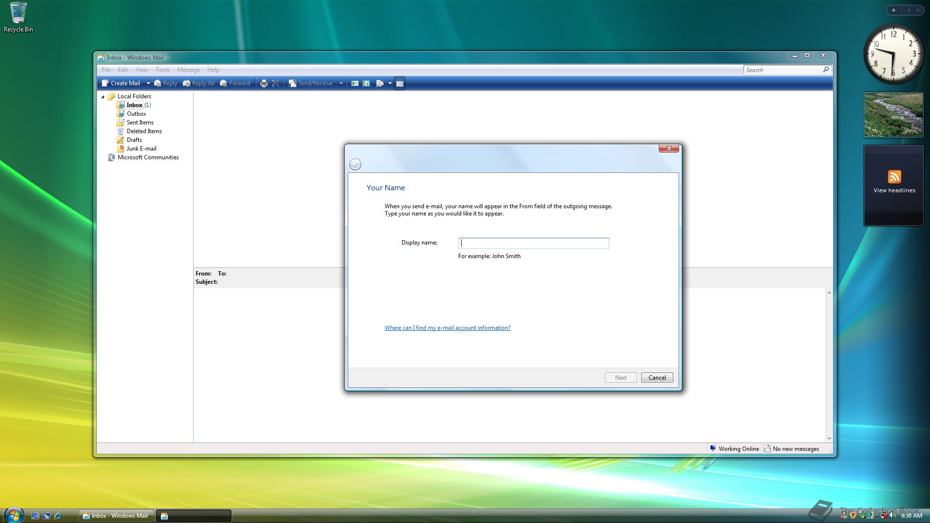Click the Forward toolbar button

pyautogui.click(x=235, y=83)
